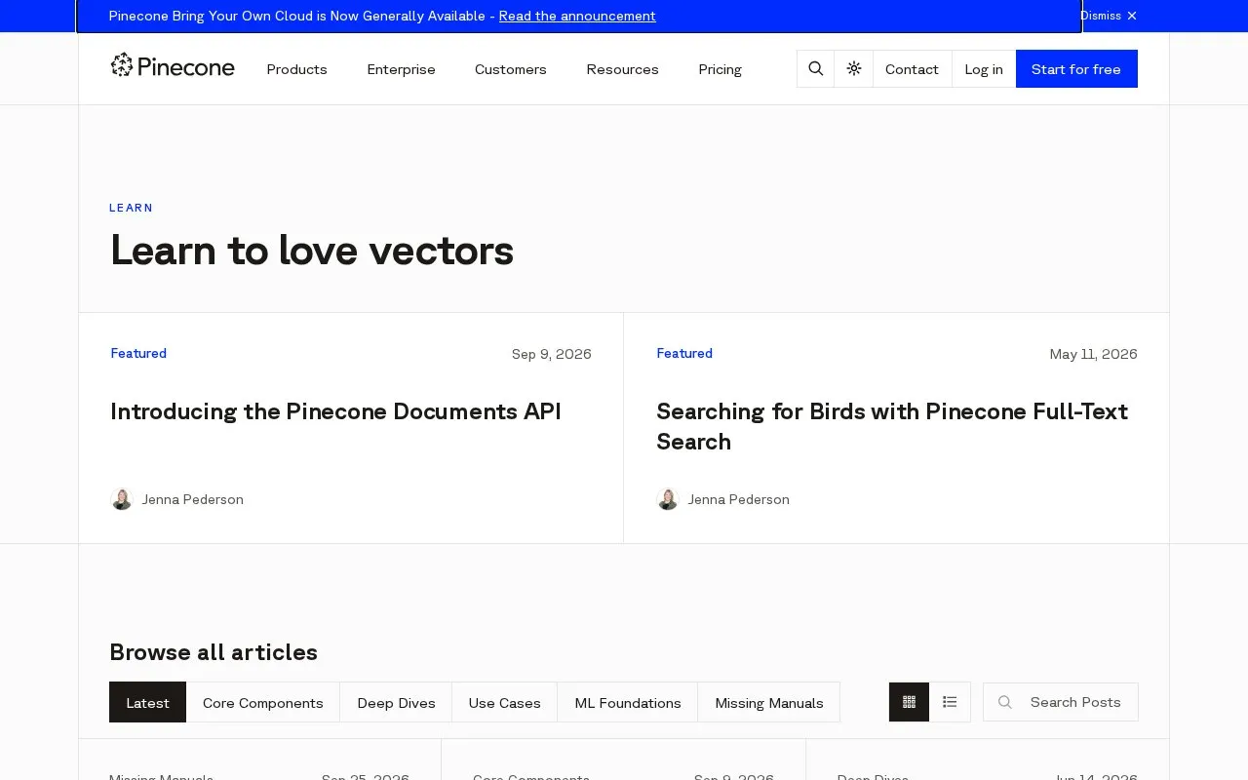Open the Contact page

click(912, 68)
